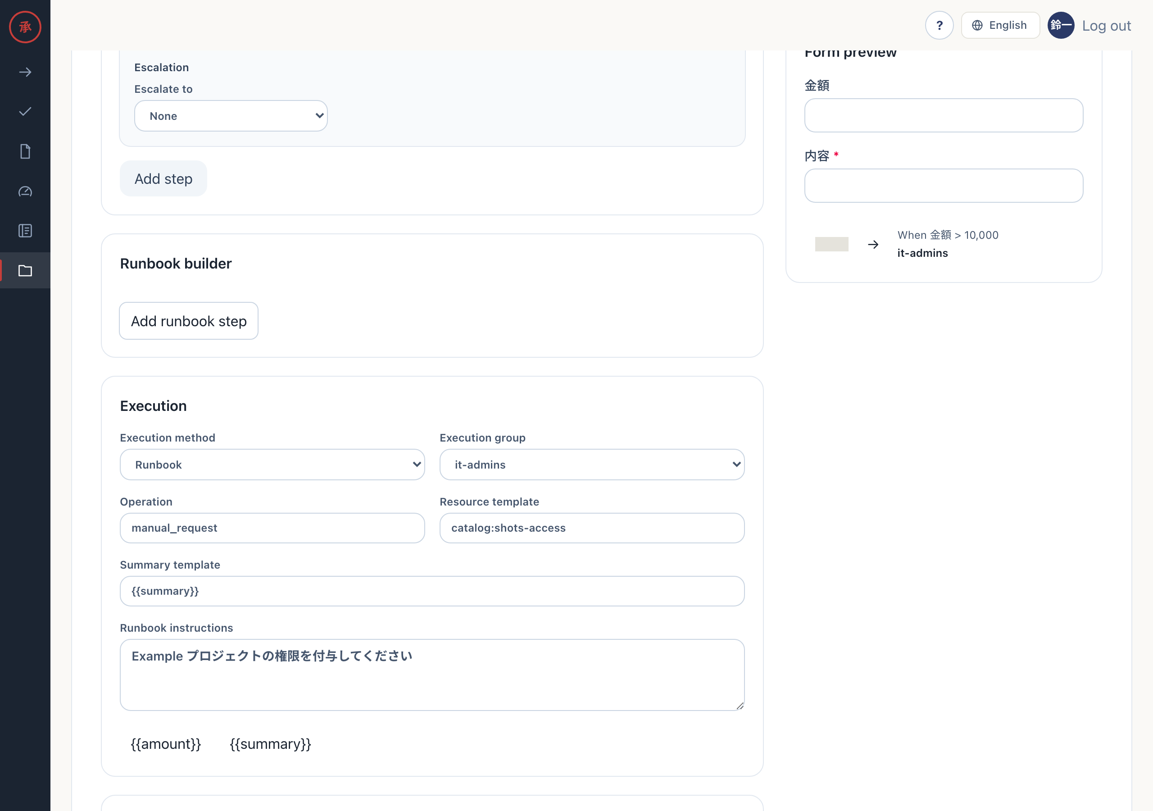Open the gauge dashboard sidebar icon
The width and height of the screenshot is (1153, 811).
pyautogui.click(x=25, y=191)
